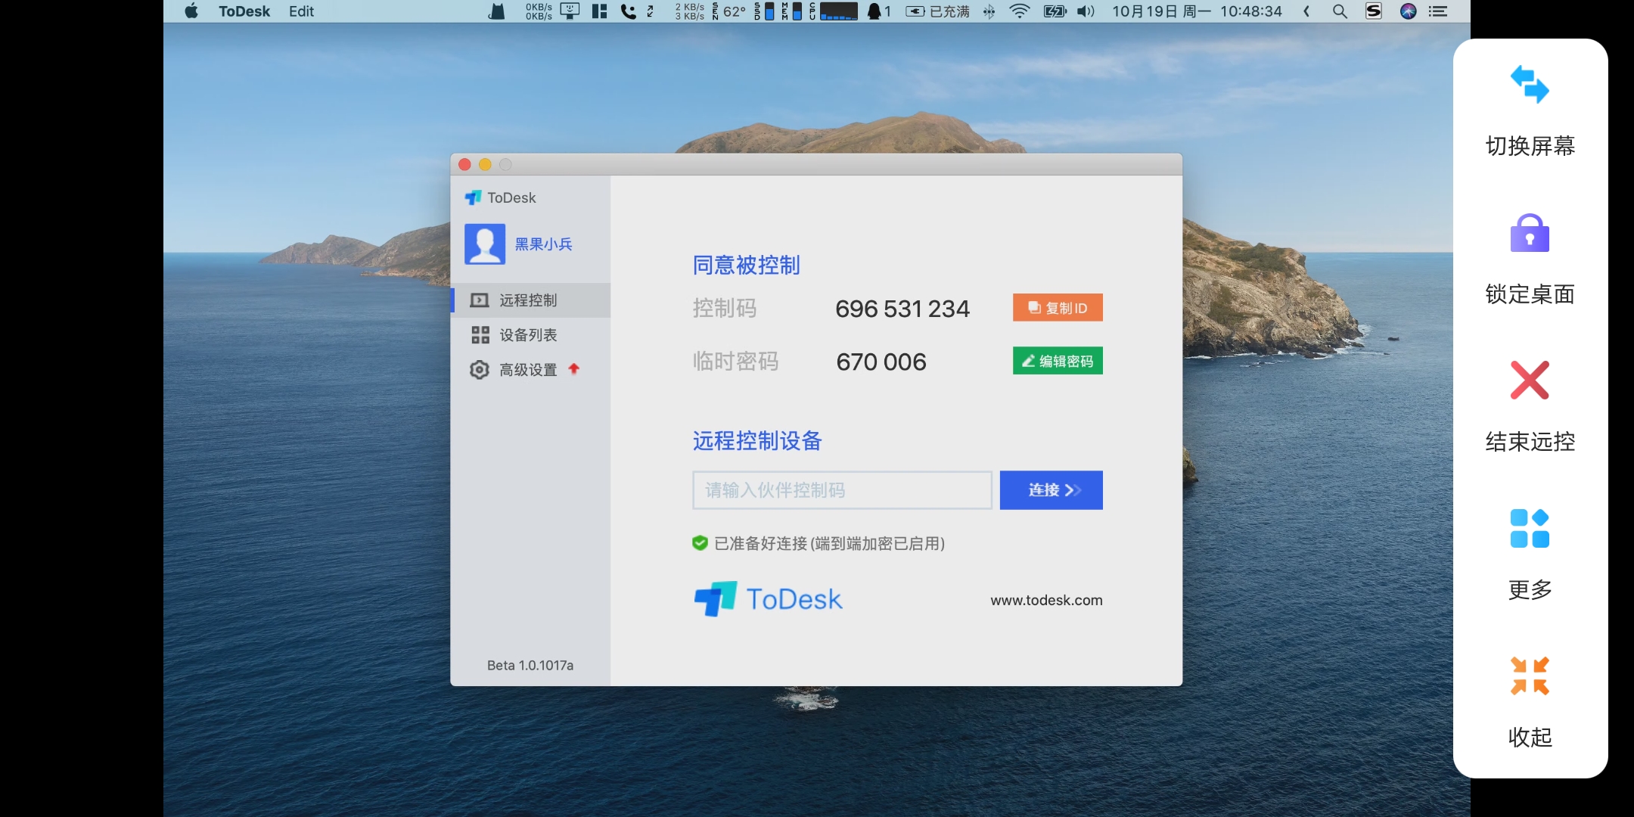This screenshot has height=817, width=1634.
Task: Click the 黑果小兵 user avatar
Action: pos(485,244)
